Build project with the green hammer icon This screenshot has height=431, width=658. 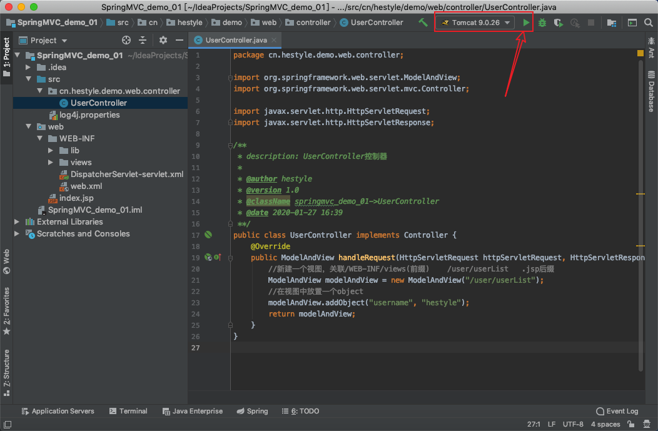coord(423,23)
